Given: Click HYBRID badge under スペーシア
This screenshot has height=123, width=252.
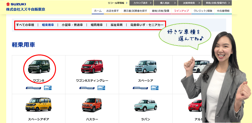Looking at the screenshot, I should click(x=140, y=88).
